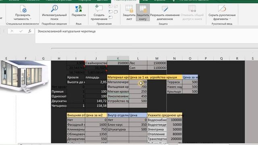Select the Ээксклюзивно… material cell
Image resolution: width=258 pixels, height=145 pixels.
(x=118, y=96)
